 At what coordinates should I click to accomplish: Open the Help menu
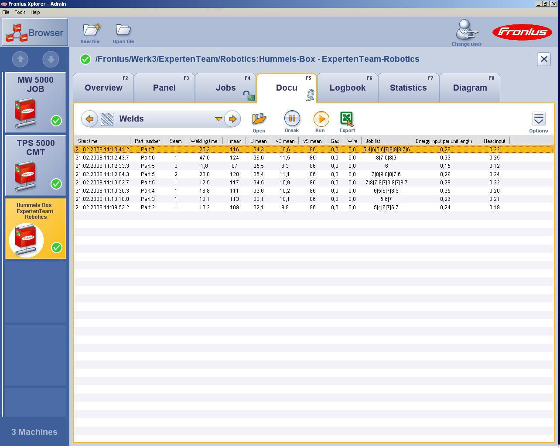tap(35, 12)
